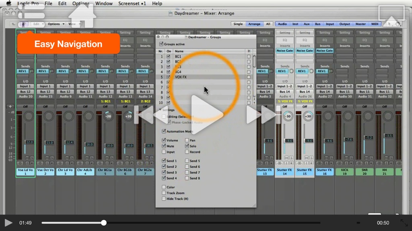Open the mixer Options dropdown menu
Screen dimensions: 412x231
pyautogui.click(x=56, y=24)
